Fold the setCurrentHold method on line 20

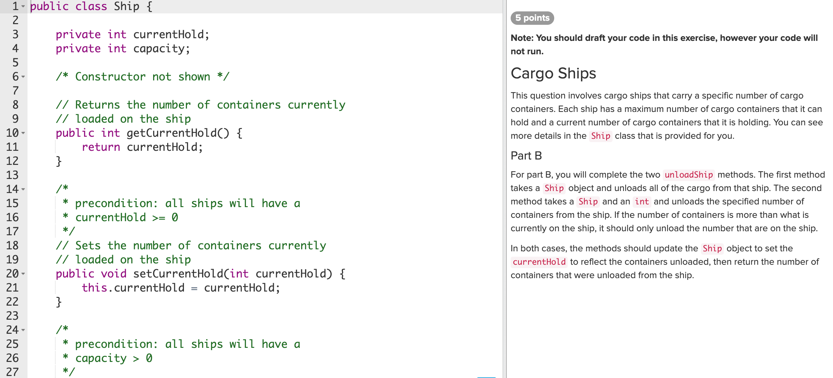[23, 274]
